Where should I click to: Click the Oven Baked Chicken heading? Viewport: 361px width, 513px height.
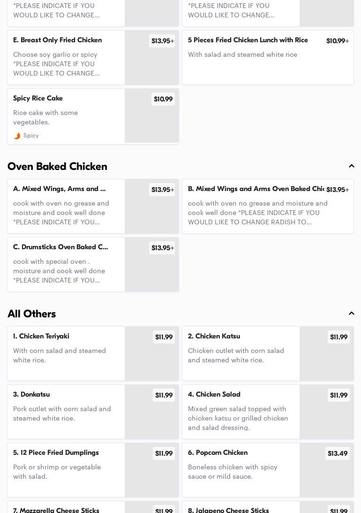point(57,167)
